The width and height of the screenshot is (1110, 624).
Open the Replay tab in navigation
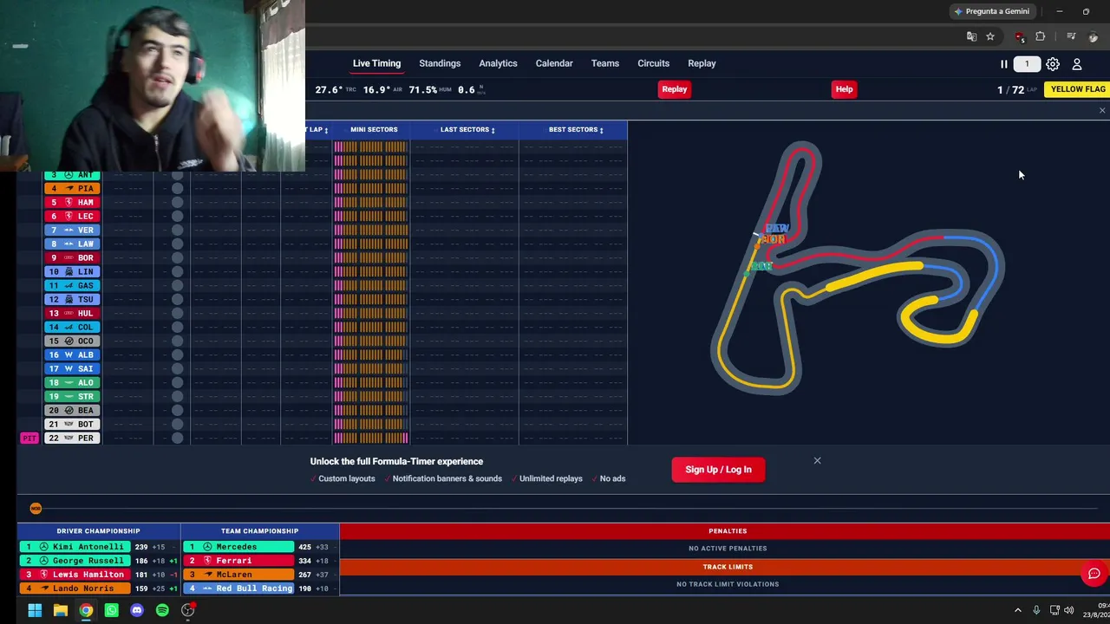pos(702,63)
